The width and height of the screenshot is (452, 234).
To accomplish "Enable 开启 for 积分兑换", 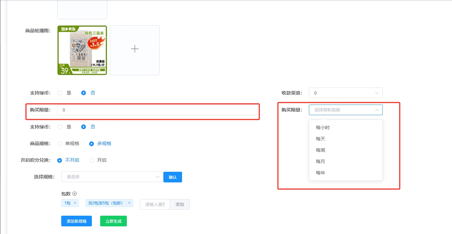I will coord(91,160).
